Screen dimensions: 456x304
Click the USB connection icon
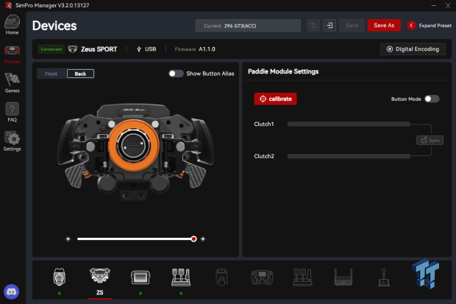(139, 49)
